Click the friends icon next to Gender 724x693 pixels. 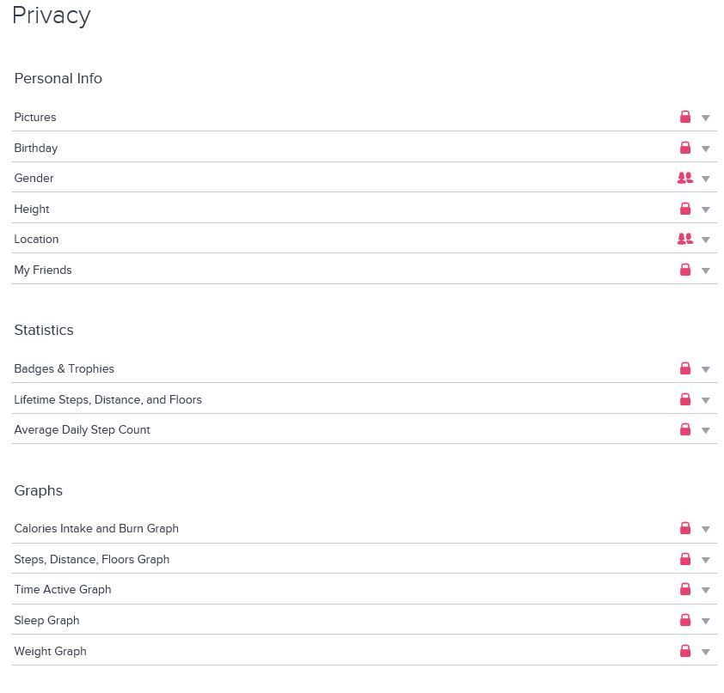[684, 178]
